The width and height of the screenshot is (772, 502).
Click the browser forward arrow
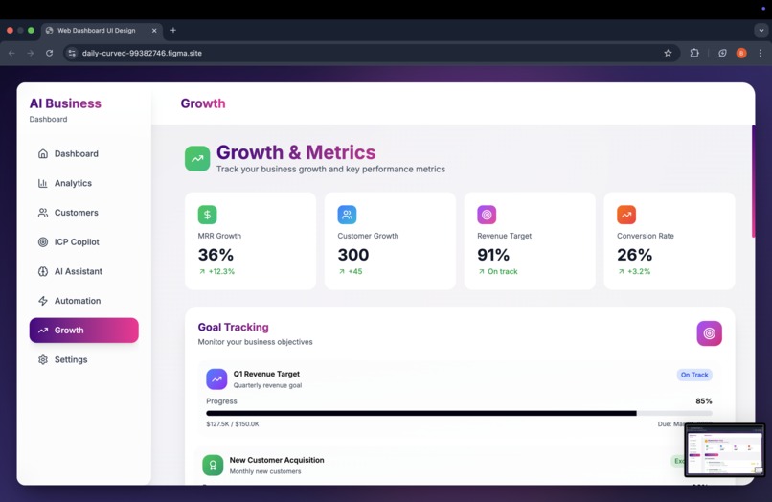[x=31, y=54]
